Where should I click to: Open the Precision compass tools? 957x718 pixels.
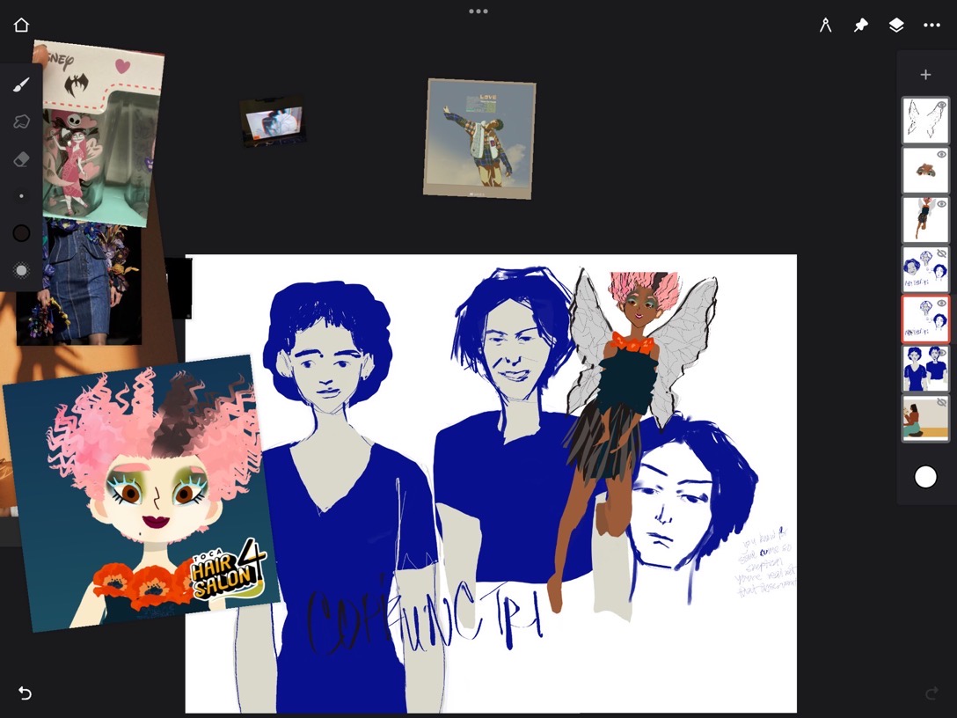(825, 26)
